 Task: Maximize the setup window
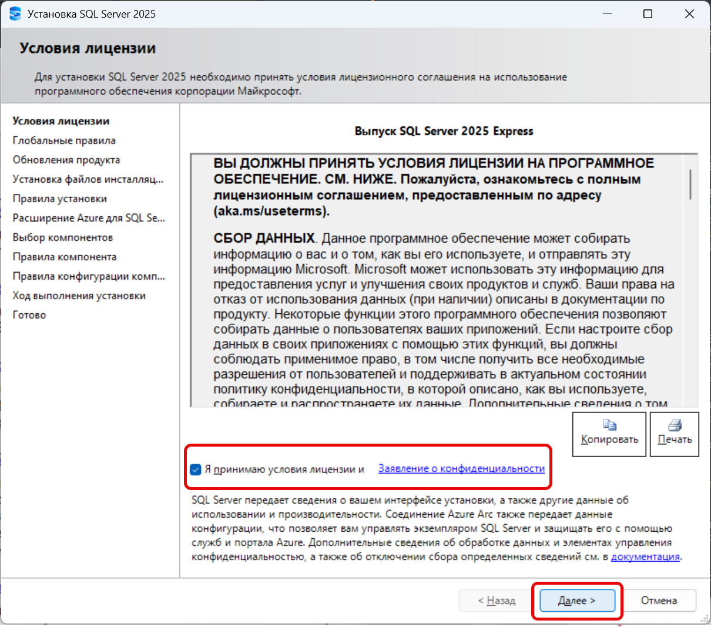[648, 14]
